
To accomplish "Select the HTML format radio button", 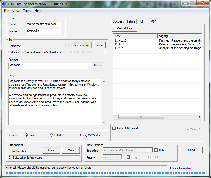I will pyautogui.click(x=51, y=135).
